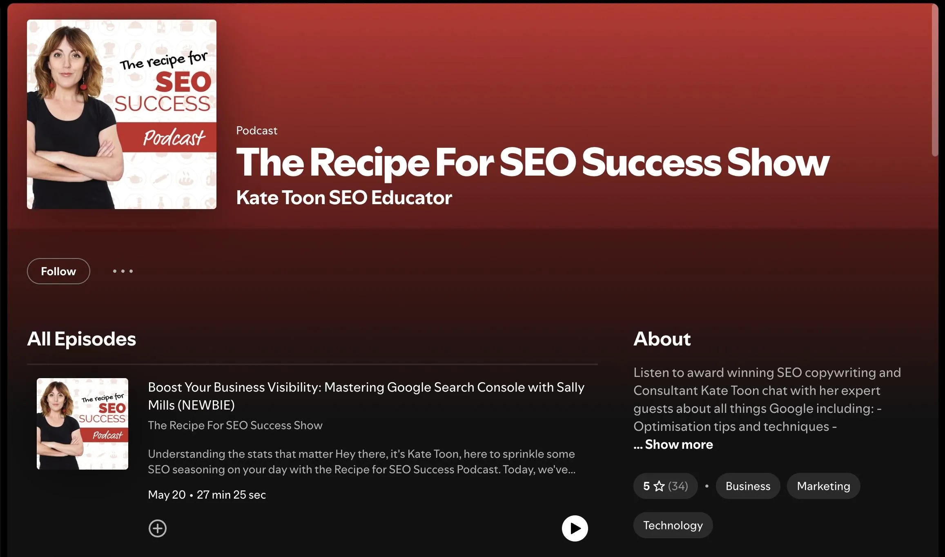
Task: Open the show link under episode title
Action: [x=235, y=425]
